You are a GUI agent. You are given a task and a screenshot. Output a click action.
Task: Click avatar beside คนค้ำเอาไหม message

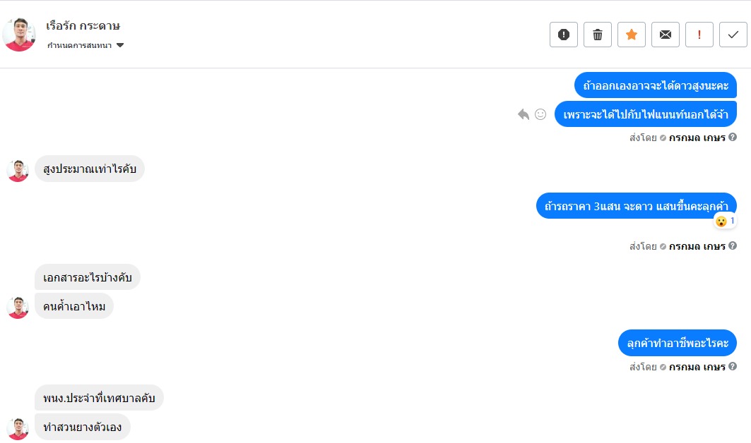18,307
